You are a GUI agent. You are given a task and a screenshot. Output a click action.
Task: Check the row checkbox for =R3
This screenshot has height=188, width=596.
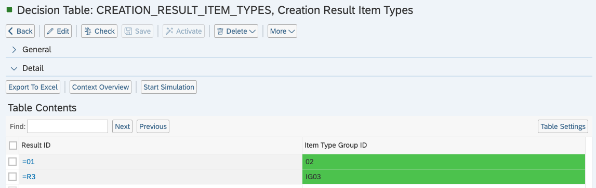click(13, 177)
